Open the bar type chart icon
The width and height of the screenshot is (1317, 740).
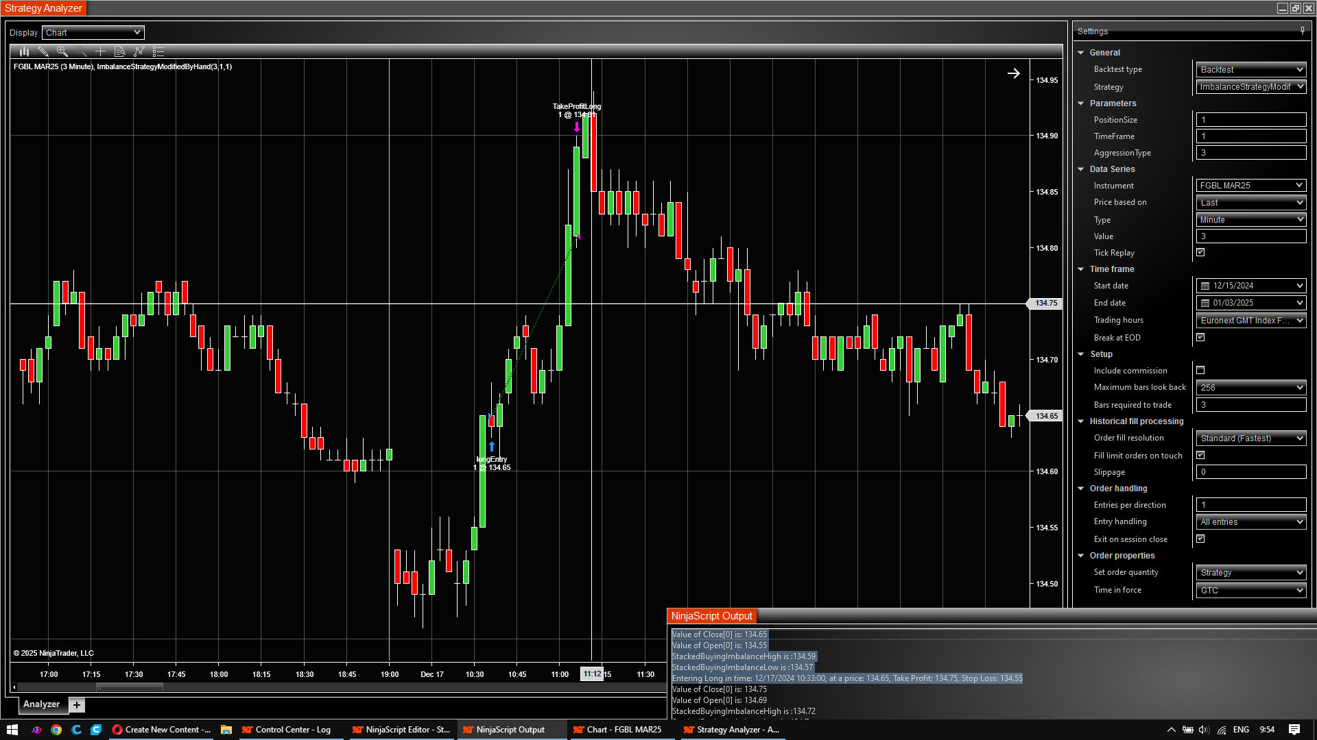click(x=24, y=51)
